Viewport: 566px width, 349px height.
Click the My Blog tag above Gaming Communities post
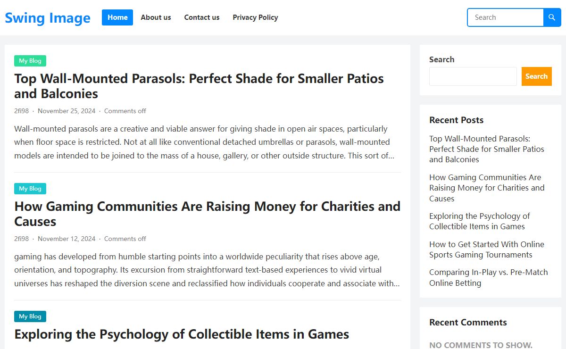30,189
